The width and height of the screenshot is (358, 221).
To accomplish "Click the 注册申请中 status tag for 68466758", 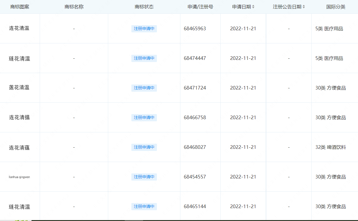I will point(144,118).
